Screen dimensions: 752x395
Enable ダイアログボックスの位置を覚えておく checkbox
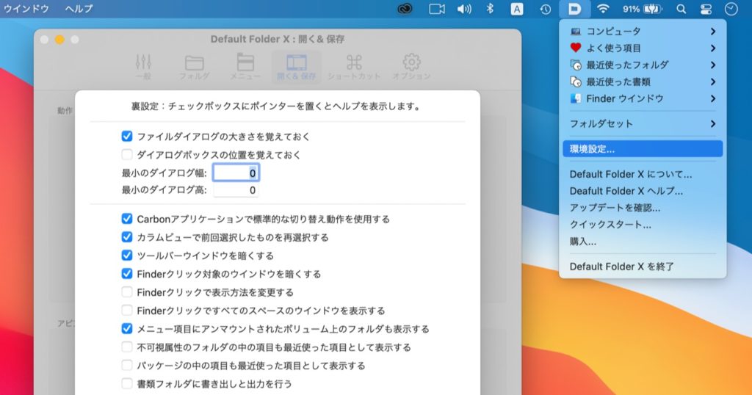tap(127, 155)
